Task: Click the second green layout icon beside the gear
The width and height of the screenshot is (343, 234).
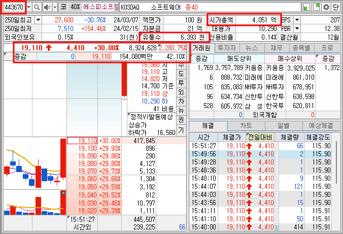Action: [x=316, y=7]
